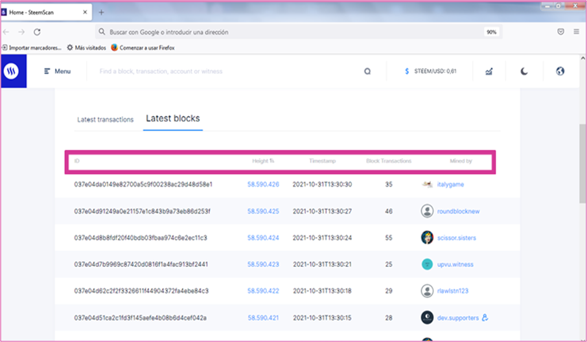The height and width of the screenshot is (342, 587).
Task: Click the Mined by column header
Action: point(461,161)
